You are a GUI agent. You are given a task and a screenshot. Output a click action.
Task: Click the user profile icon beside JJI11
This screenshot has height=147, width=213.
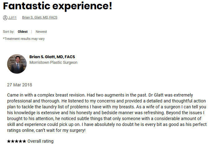[x=5, y=18]
